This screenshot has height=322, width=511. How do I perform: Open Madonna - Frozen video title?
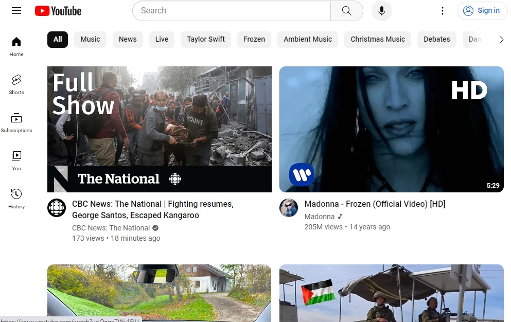pyautogui.click(x=375, y=204)
